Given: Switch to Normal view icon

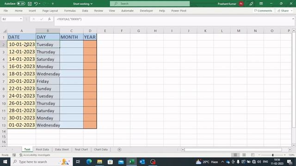Looking at the screenshot, I should [x=235, y=155].
